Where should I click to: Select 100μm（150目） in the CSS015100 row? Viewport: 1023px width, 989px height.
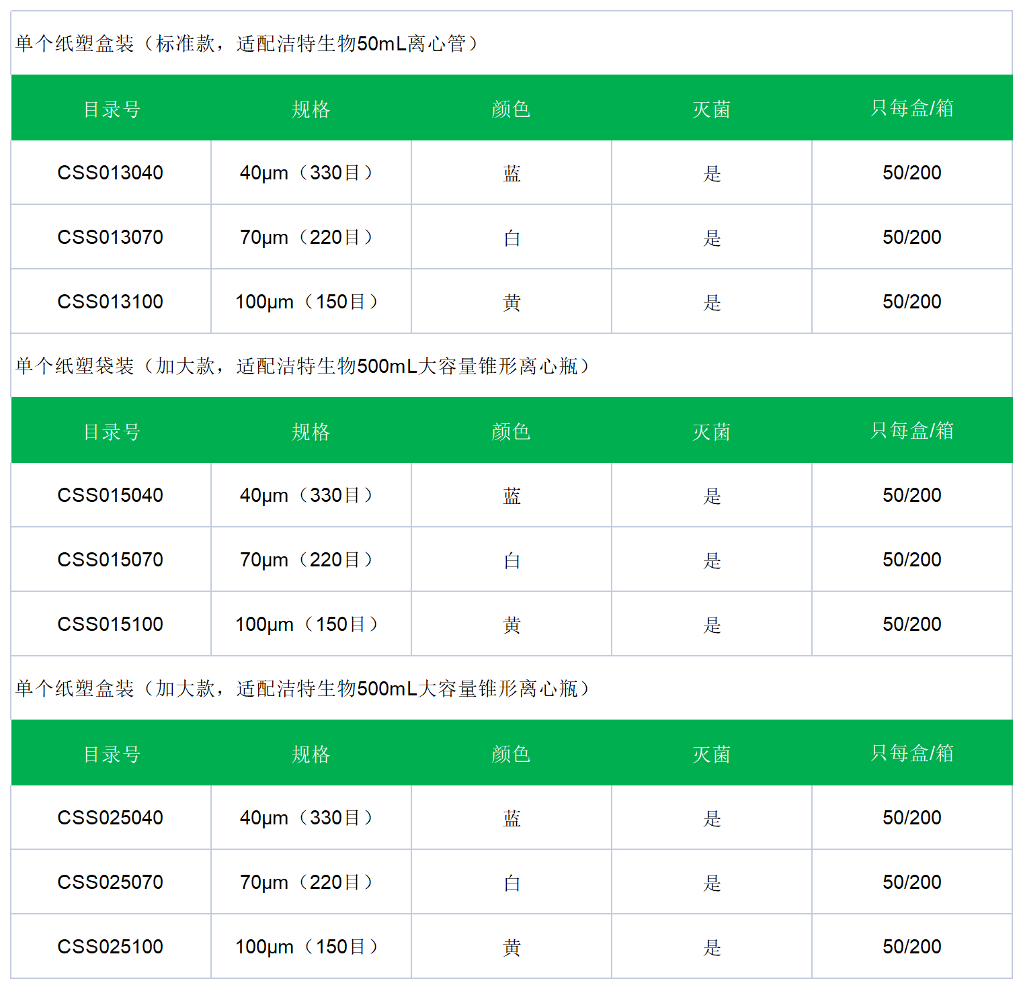[309, 624]
